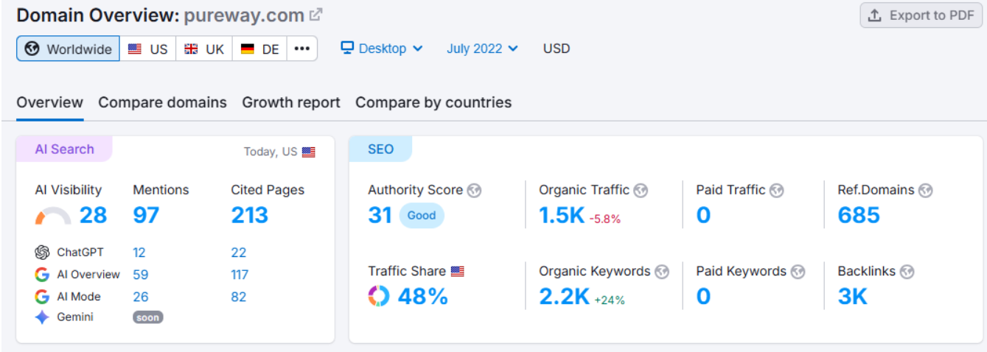
Task: Click the Google icon beside AI Overview
Action: (x=42, y=275)
